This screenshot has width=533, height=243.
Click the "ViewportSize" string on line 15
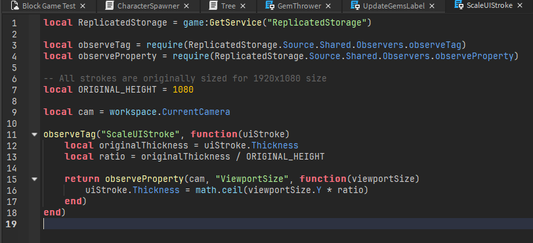(251, 179)
